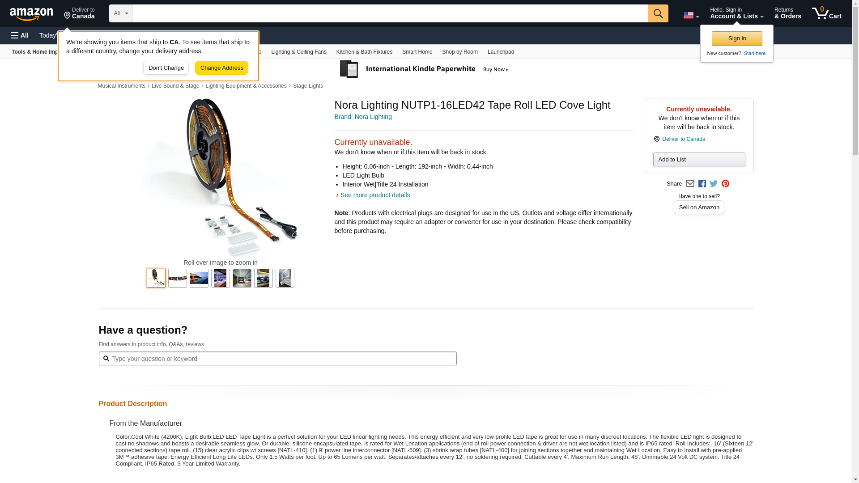Select the second product thumbnail
Image resolution: width=859 pixels, height=483 pixels.
[177, 278]
